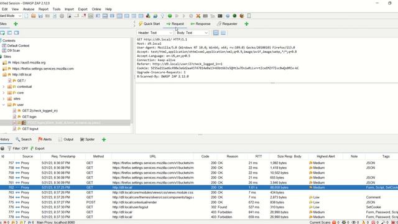Click the green circle set break icon
Viewport: 398px width, 224px height.
[170, 16]
